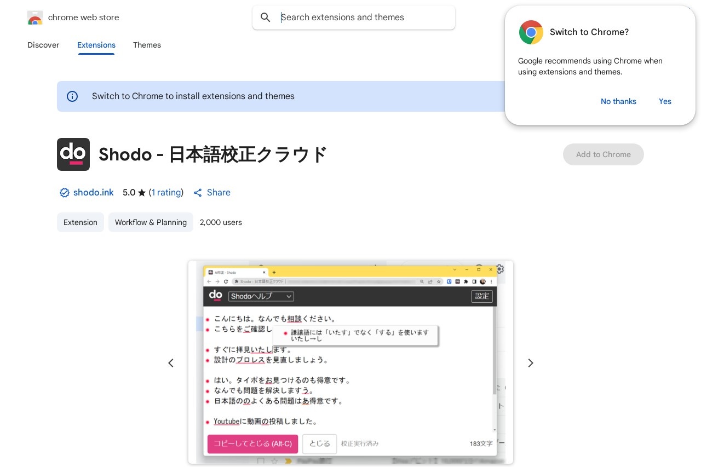
Task: Focus the Search extensions and themes field
Action: 354,18
